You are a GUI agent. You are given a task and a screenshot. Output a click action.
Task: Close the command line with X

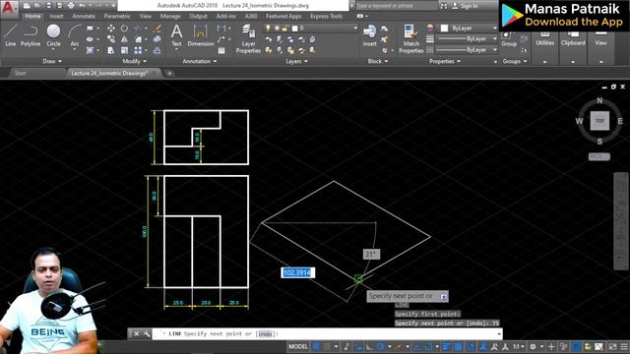[136, 334]
